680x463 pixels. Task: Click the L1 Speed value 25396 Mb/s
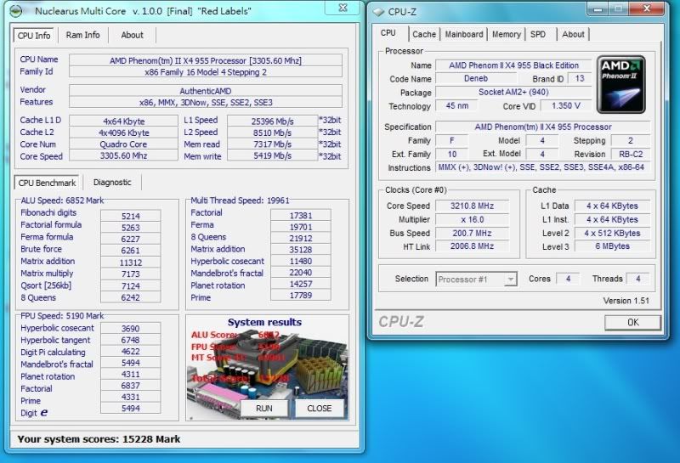tap(272, 121)
